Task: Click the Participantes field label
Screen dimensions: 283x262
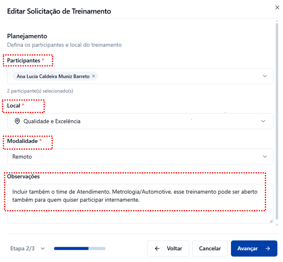Action: [x=24, y=61]
